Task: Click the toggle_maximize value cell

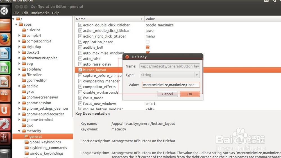Action: (x=160, y=25)
